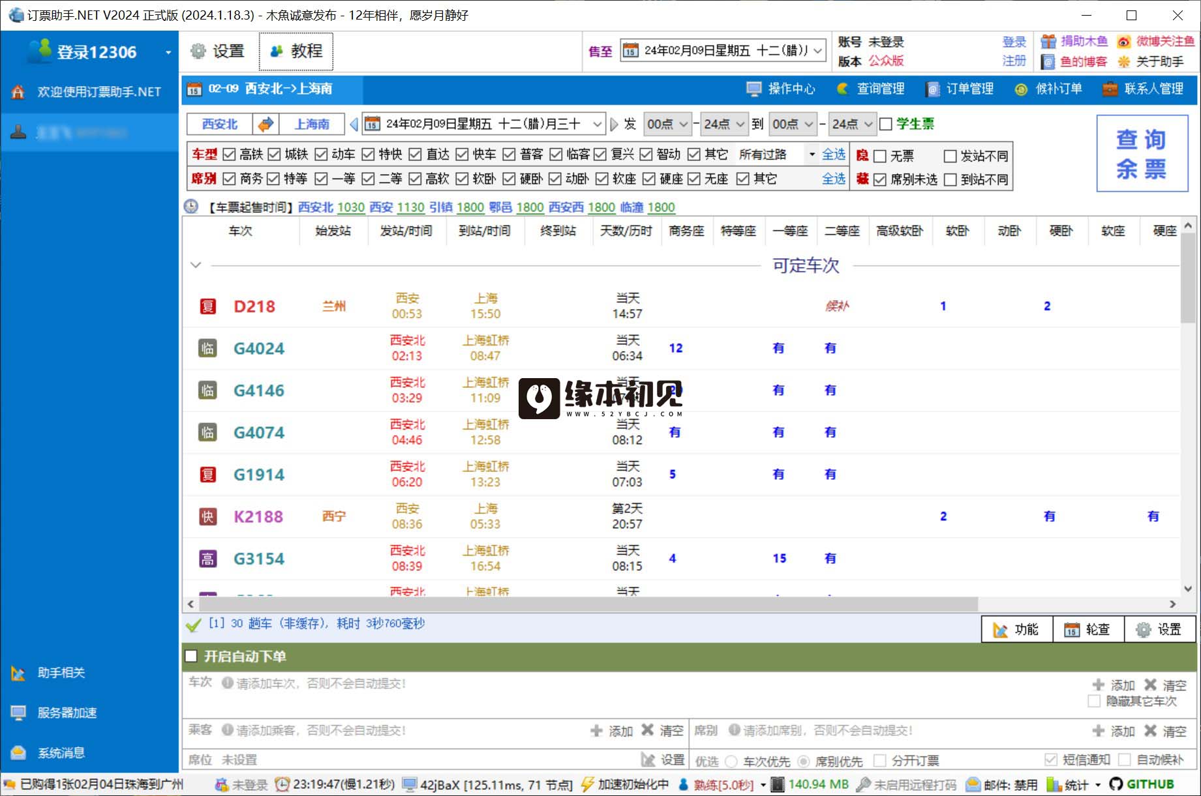Image resolution: width=1201 pixels, height=796 pixels.
Task: Enable 开启自动下单 checkbox
Action: [191, 656]
